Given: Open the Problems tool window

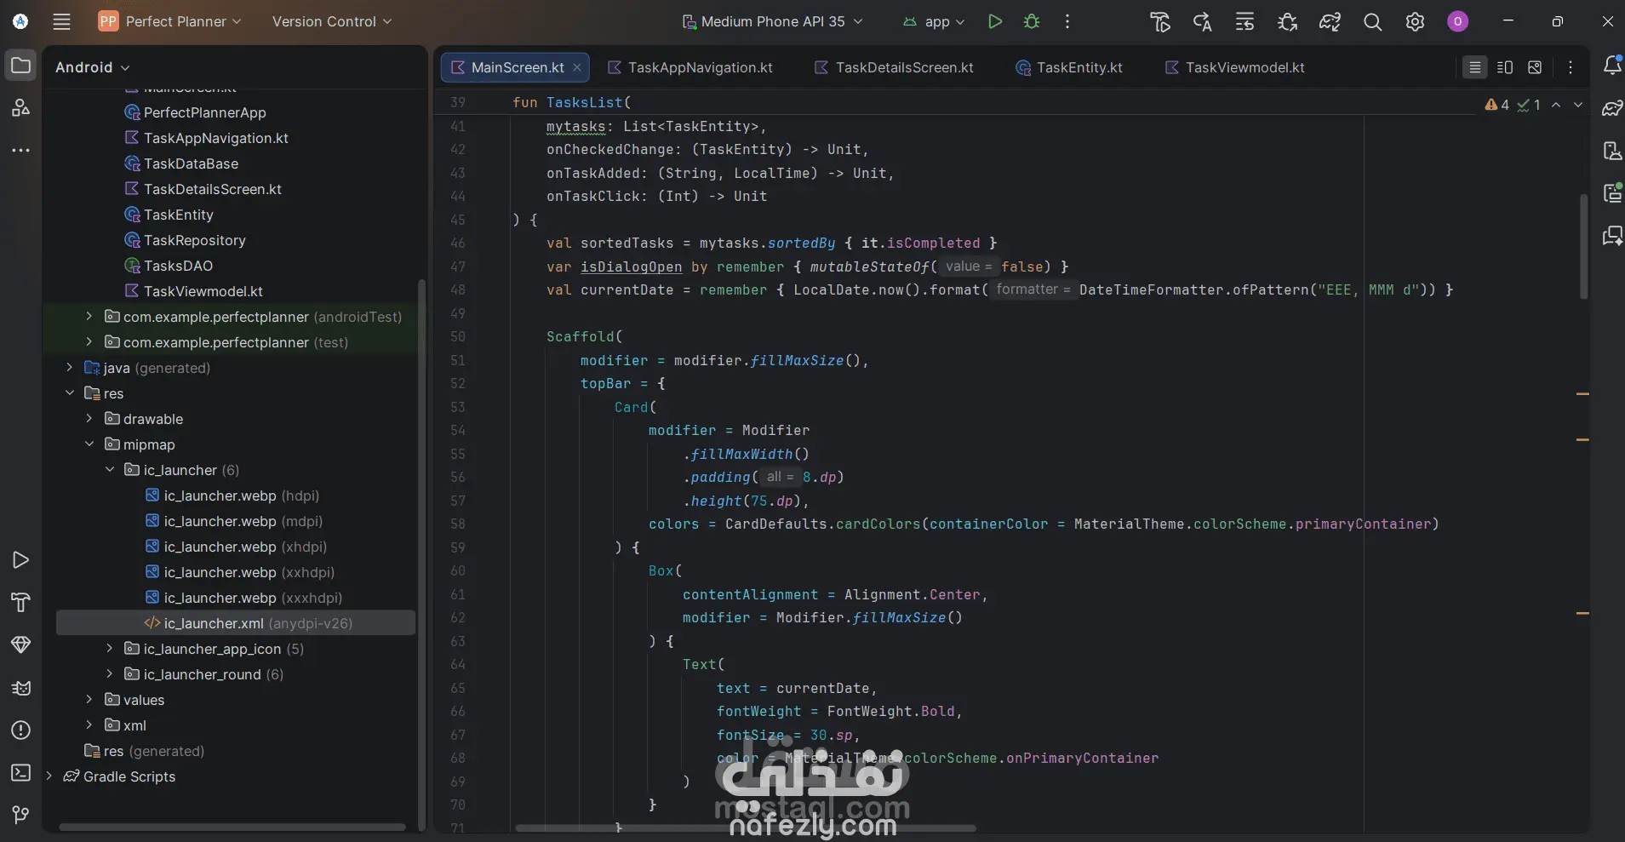Looking at the screenshot, I should click(20, 730).
